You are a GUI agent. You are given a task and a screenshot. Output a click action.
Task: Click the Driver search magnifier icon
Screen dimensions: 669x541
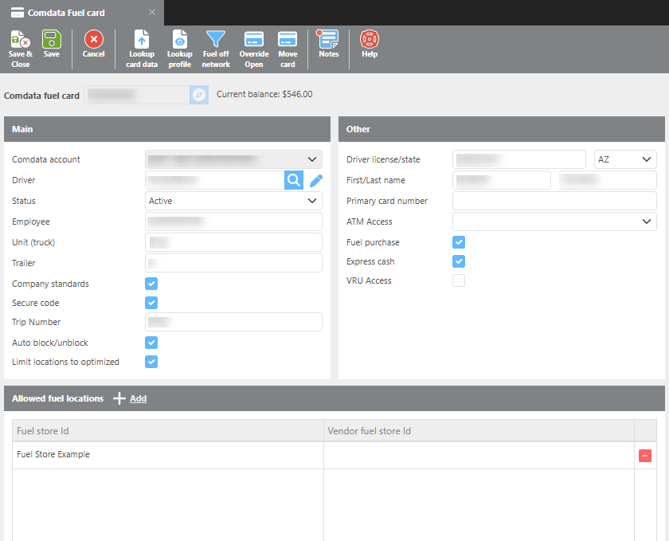tap(294, 180)
